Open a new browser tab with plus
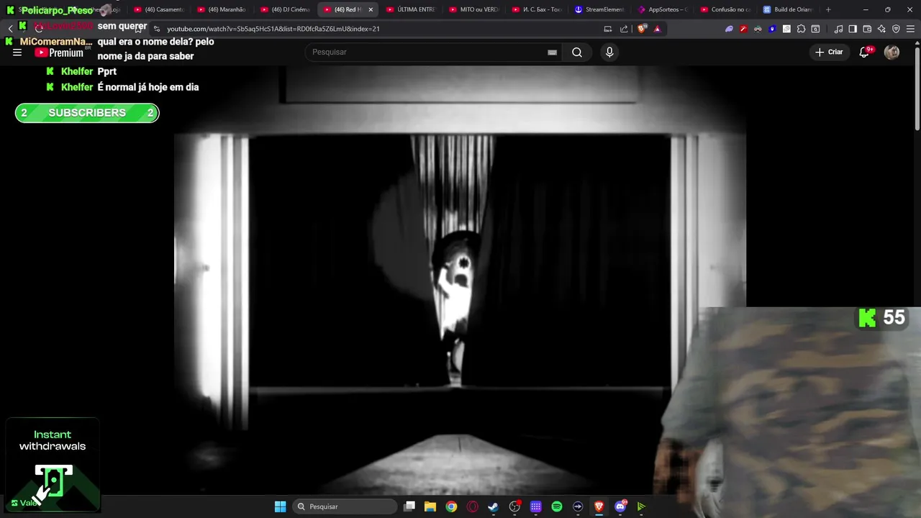The height and width of the screenshot is (518, 921). coord(828,9)
